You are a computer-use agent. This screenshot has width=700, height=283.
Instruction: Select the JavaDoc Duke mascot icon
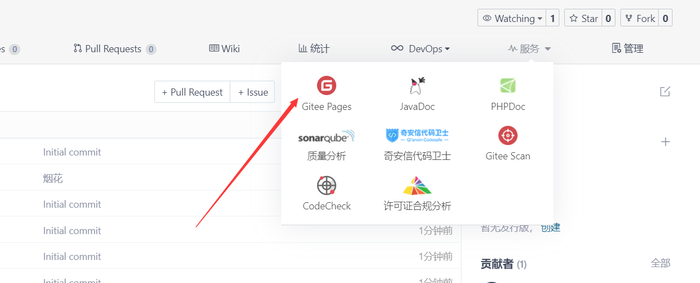(417, 86)
